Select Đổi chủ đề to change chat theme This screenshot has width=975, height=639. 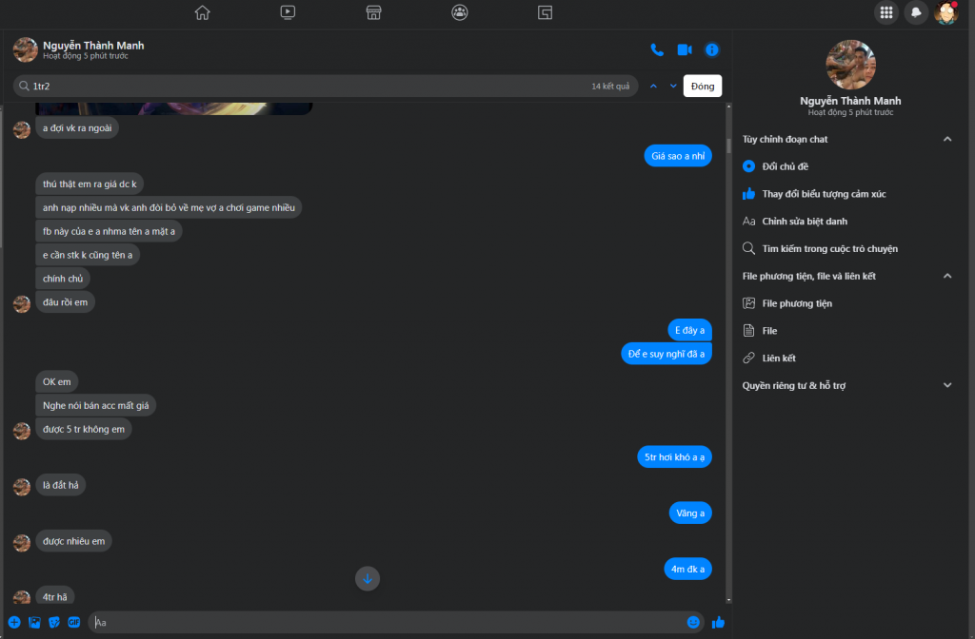(x=785, y=166)
